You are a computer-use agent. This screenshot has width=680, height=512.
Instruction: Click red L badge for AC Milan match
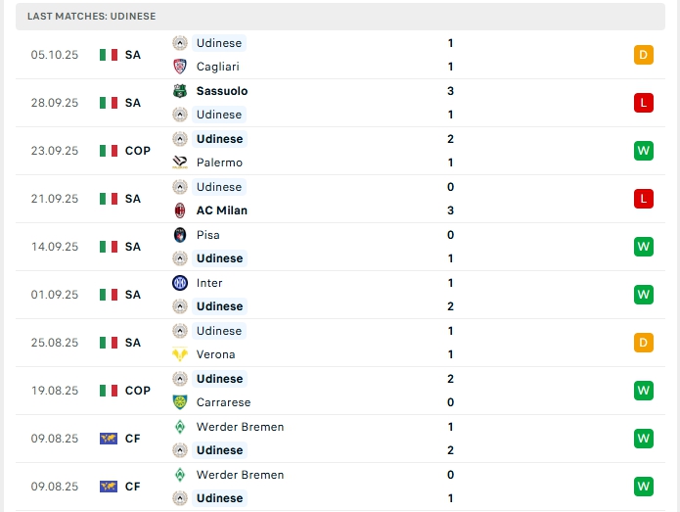tap(643, 199)
